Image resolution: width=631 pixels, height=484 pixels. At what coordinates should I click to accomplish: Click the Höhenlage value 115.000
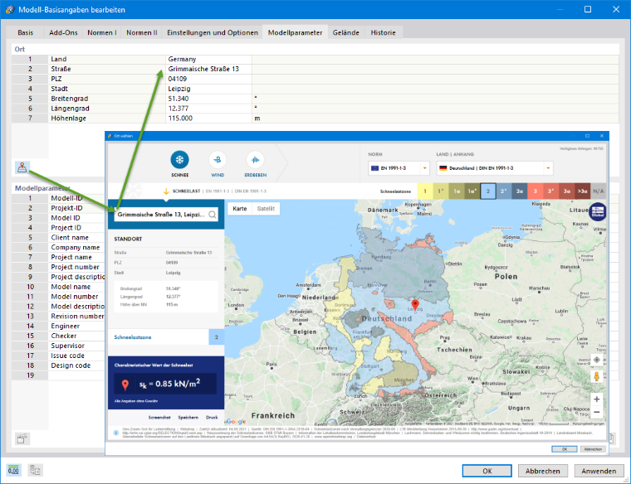click(x=208, y=118)
